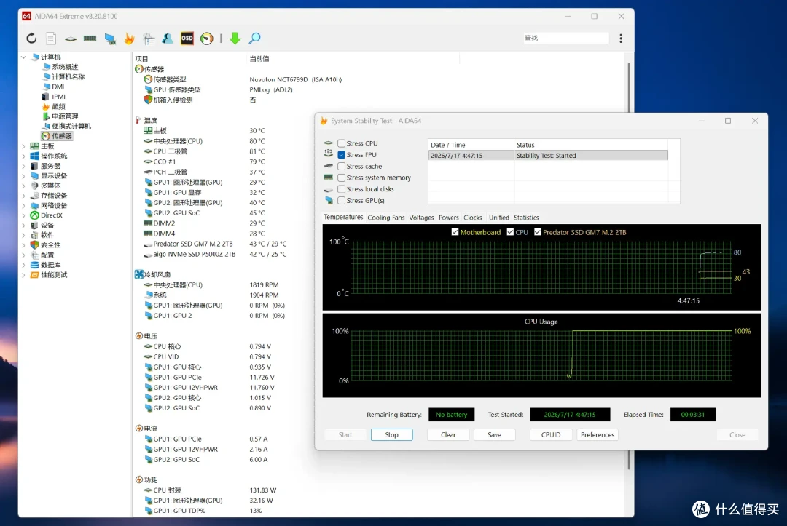The height and width of the screenshot is (526, 787).
Task: Click the magnifier search icon in toolbar
Action: 254,38
